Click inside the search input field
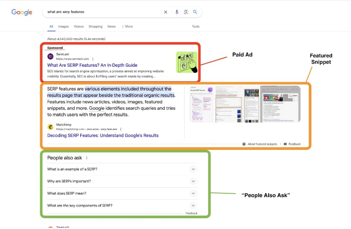The image size is (351, 229). [x=99, y=12]
